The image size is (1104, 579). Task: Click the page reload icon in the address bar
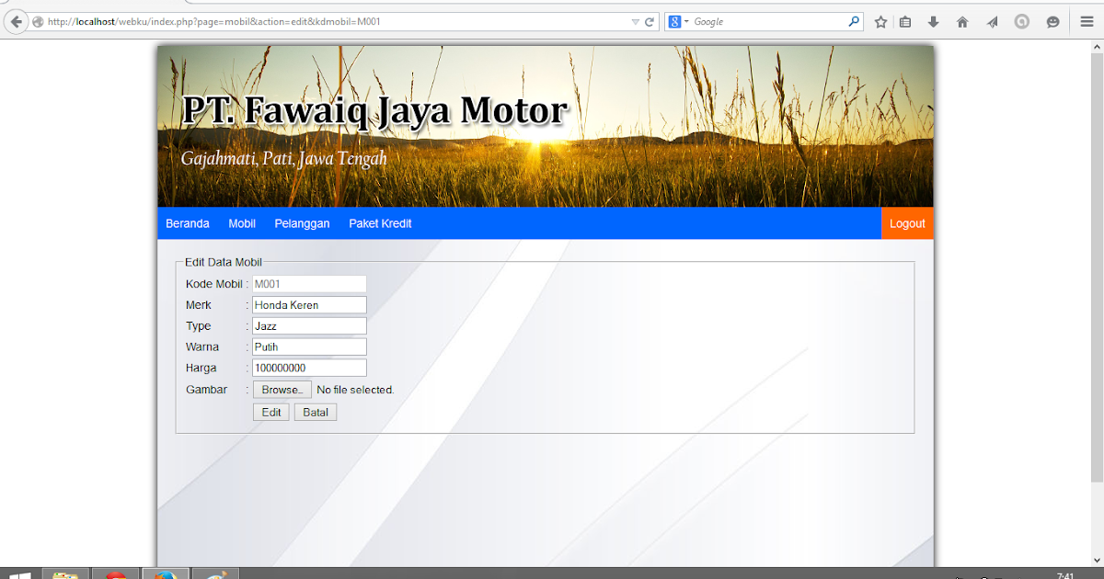click(x=650, y=21)
